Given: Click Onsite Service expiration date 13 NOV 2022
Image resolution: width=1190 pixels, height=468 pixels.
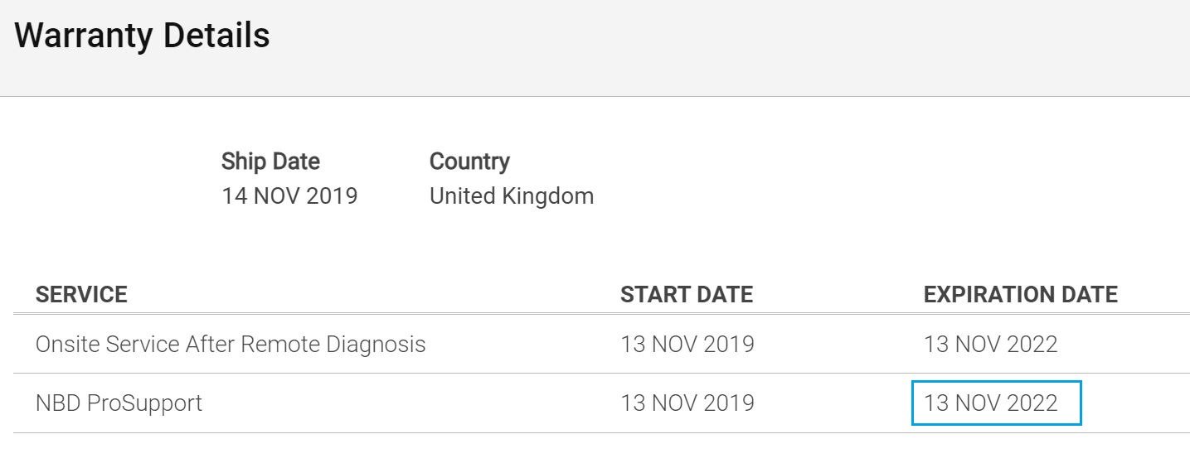Looking at the screenshot, I should (991, 344).
